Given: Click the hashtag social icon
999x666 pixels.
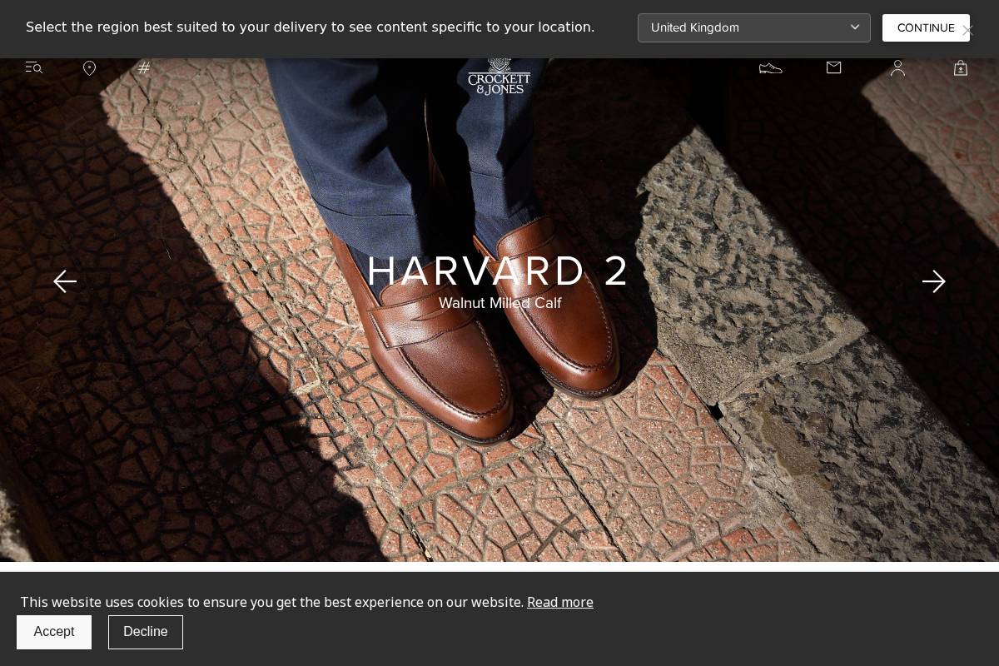Looking at the screenshot, I should tap(144, 67).
